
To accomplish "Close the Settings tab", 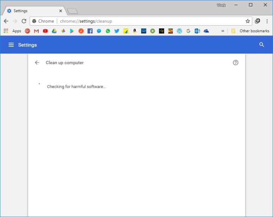I will (60, 11).
